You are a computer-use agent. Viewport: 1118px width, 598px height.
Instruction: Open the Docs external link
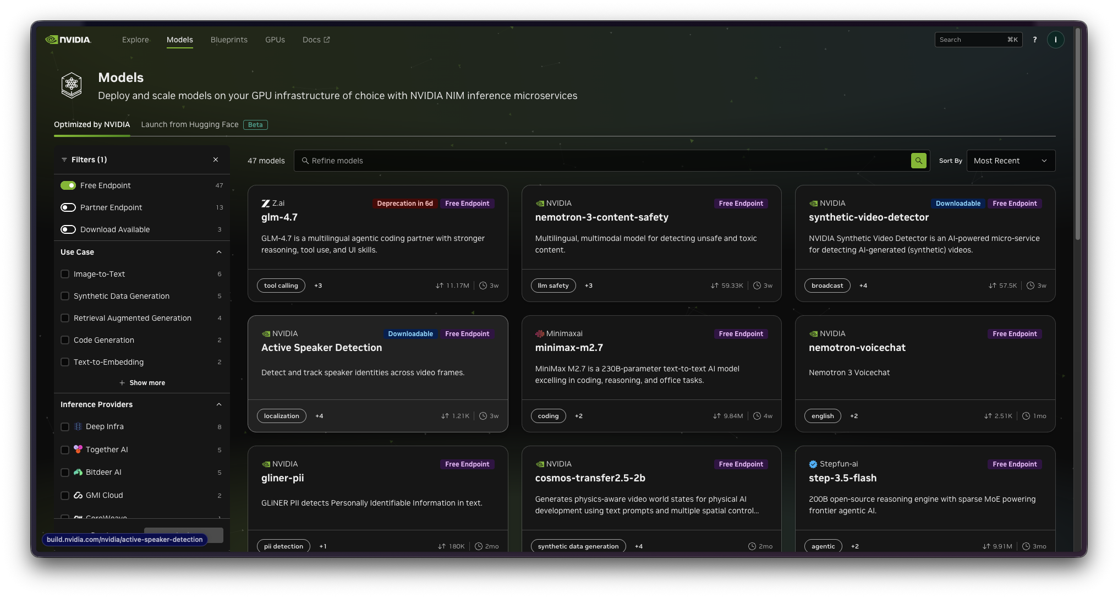click(316, 40)
